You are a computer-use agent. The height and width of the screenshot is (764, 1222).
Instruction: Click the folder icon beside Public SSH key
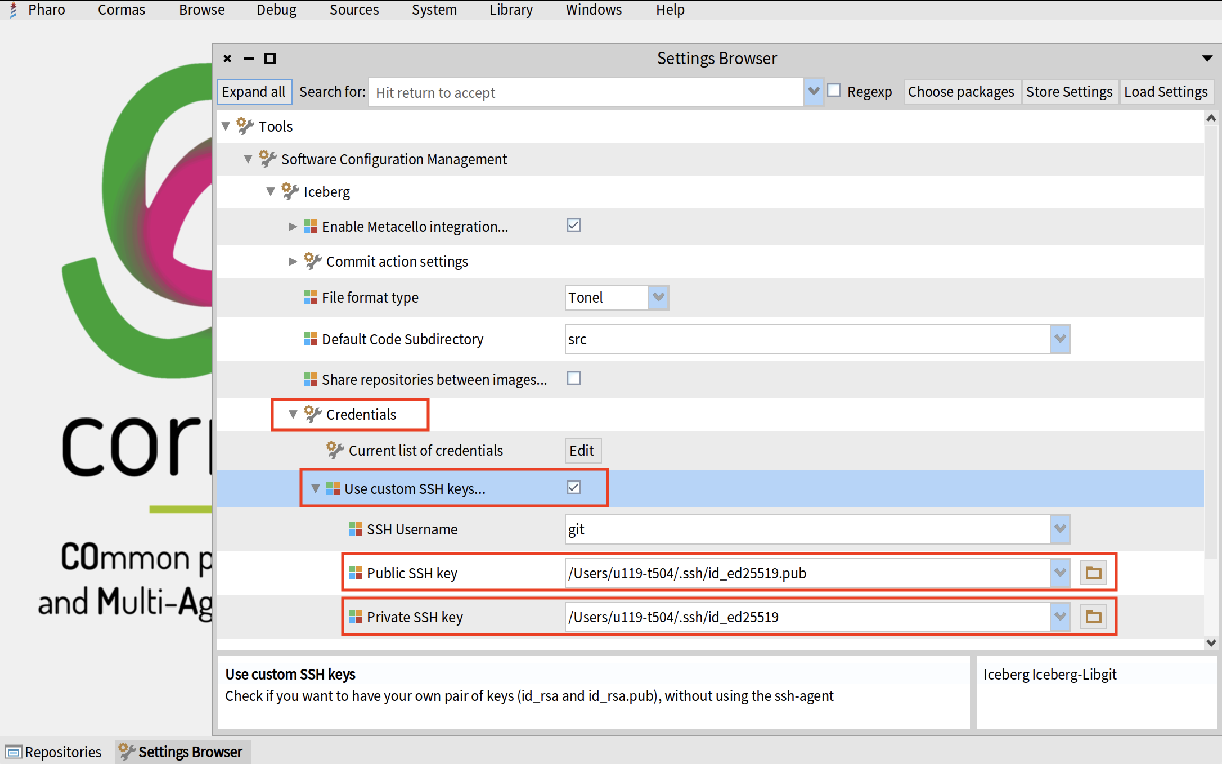click(1093, 573)
